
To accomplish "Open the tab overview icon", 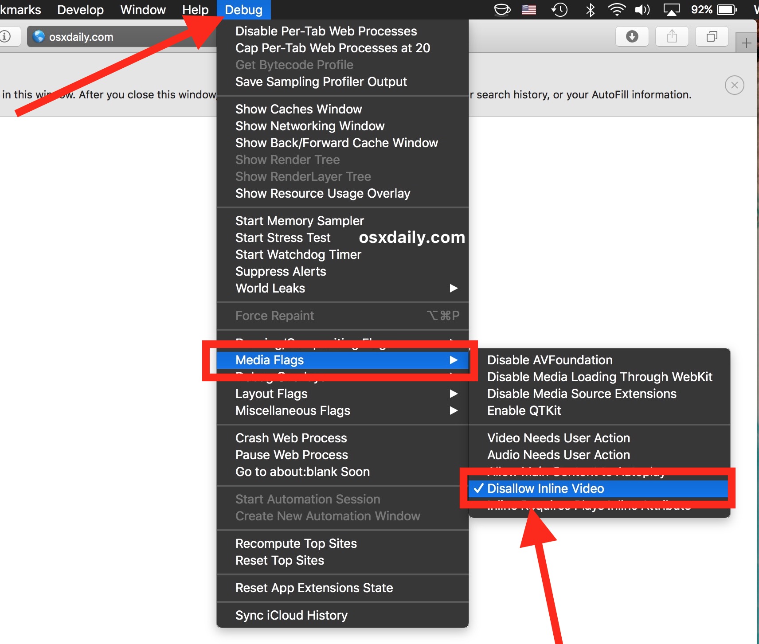I will tap(712, 36).
